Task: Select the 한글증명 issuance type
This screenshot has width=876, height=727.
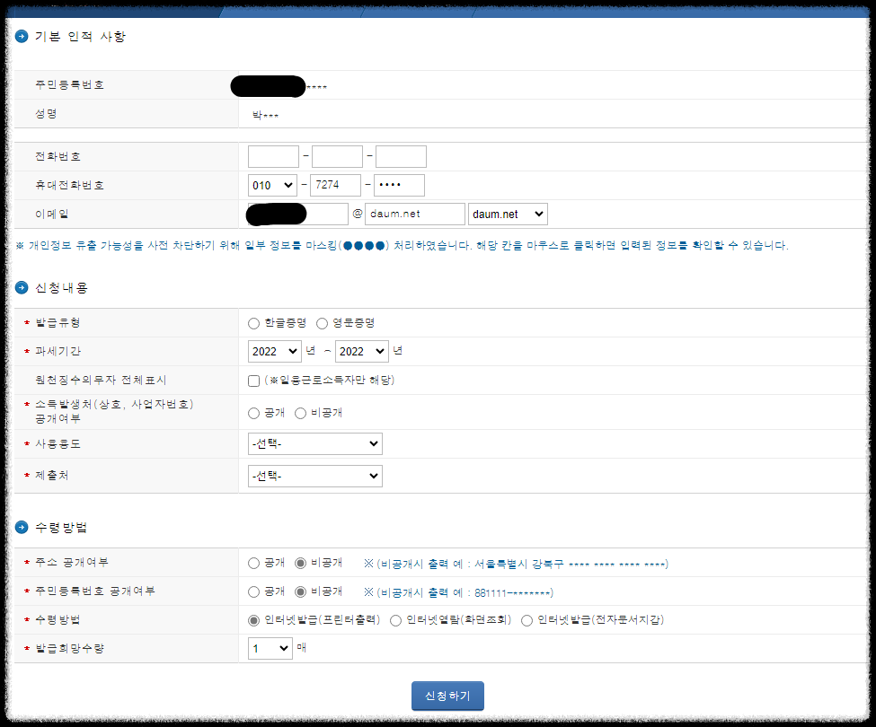Action: pyautogui.click(x=255, y=321)
